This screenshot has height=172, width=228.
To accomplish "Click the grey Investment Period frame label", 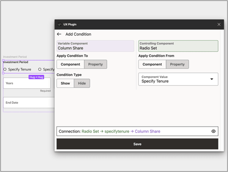I will pos(15,57).
